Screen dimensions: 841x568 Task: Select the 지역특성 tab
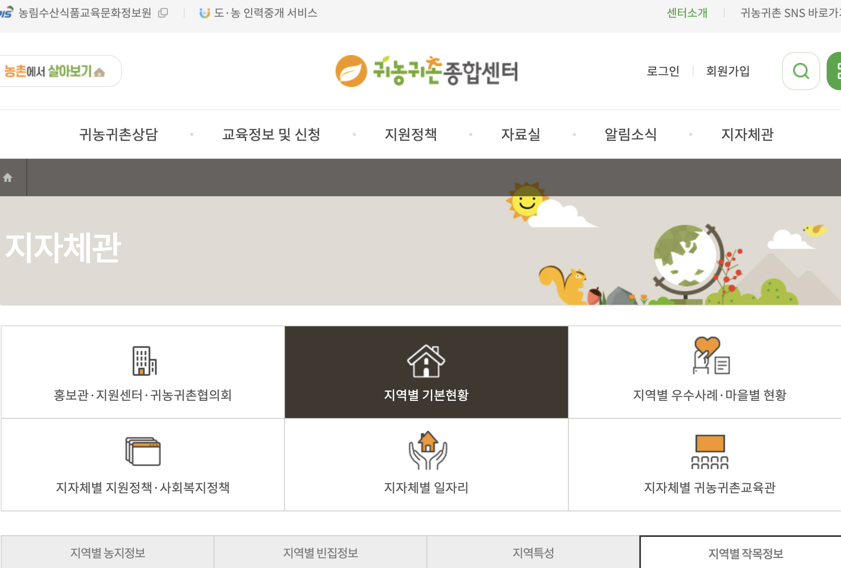(x=533, y=553)
